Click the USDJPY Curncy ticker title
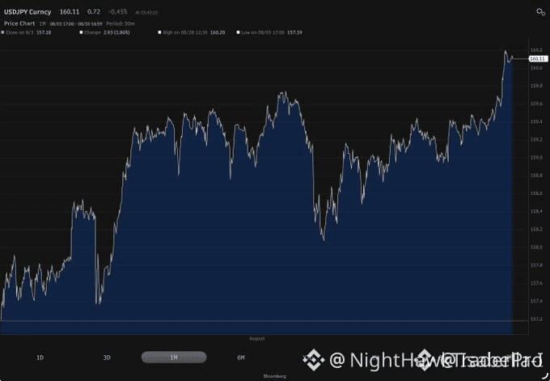550x381 pixels. (27, 12)
